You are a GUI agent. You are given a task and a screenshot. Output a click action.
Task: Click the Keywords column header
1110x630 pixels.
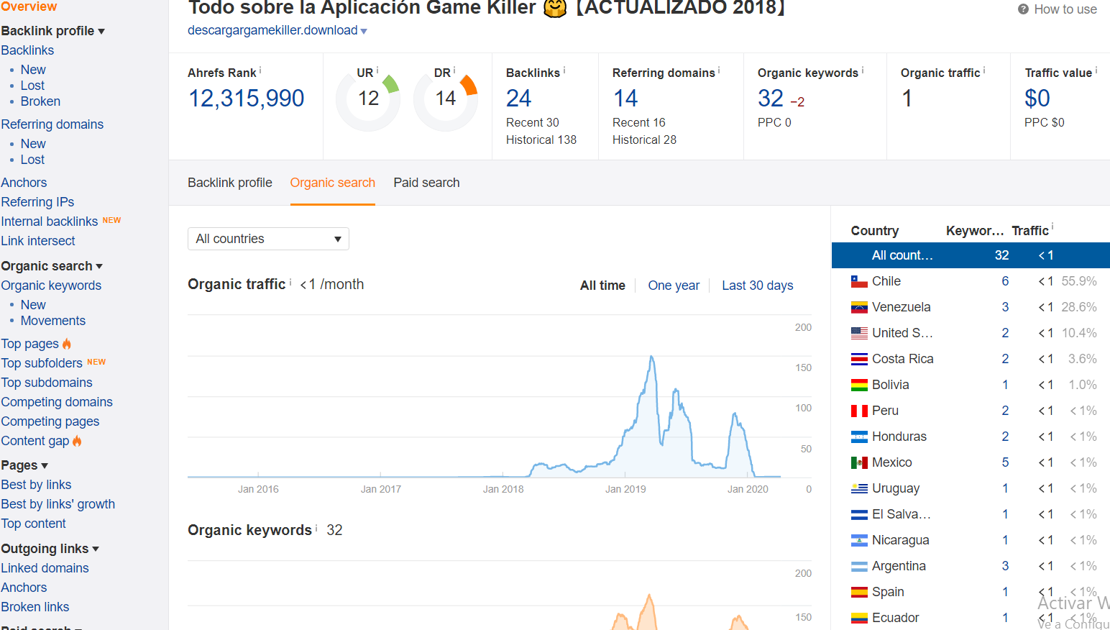point(975,231)
